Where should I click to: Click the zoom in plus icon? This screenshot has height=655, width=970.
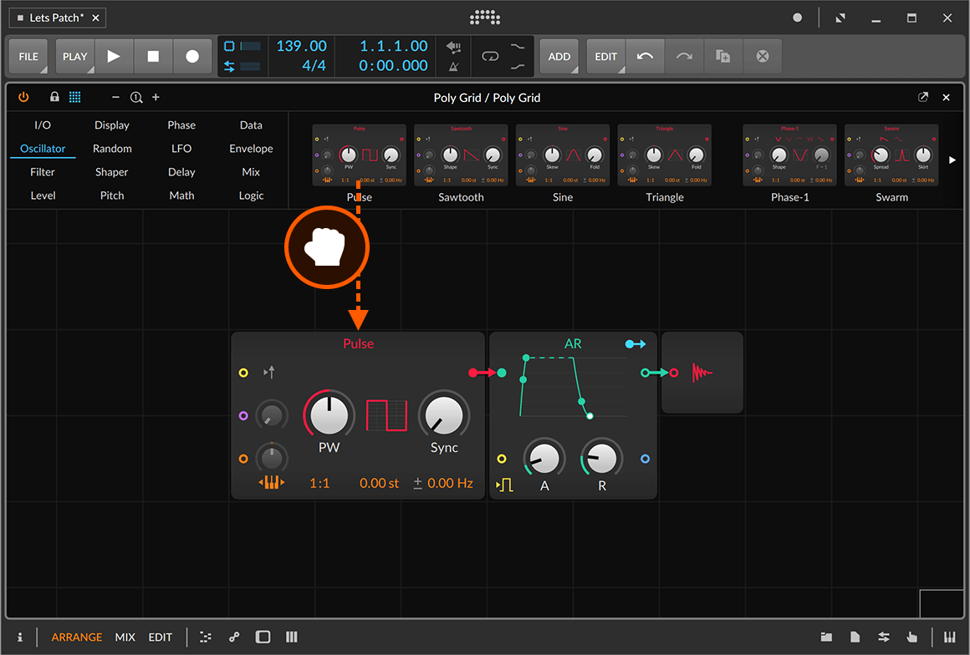[x=156, y=98]
